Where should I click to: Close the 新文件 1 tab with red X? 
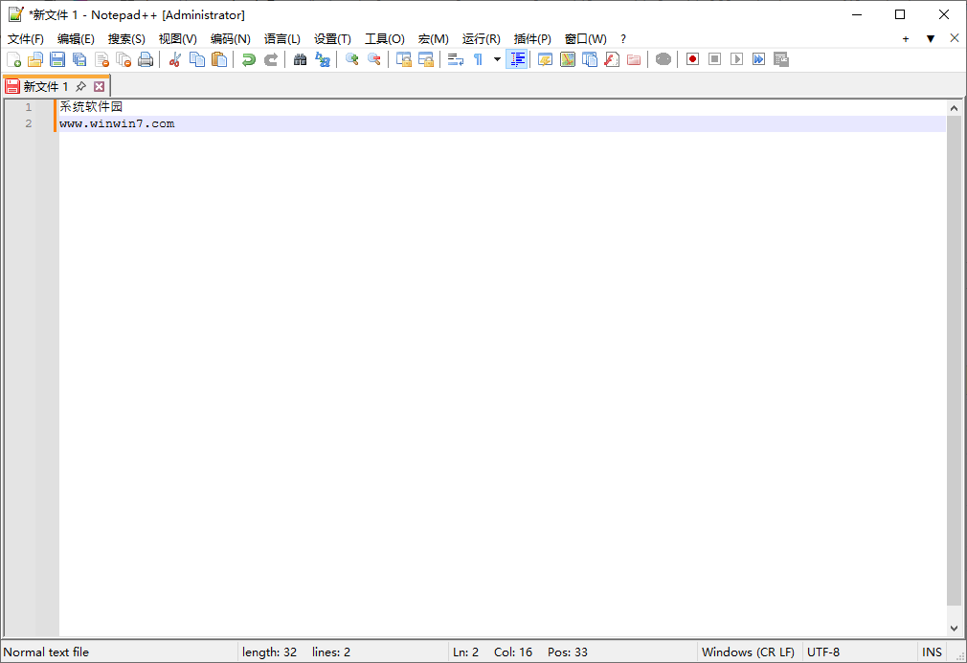(x=99, y=86)
